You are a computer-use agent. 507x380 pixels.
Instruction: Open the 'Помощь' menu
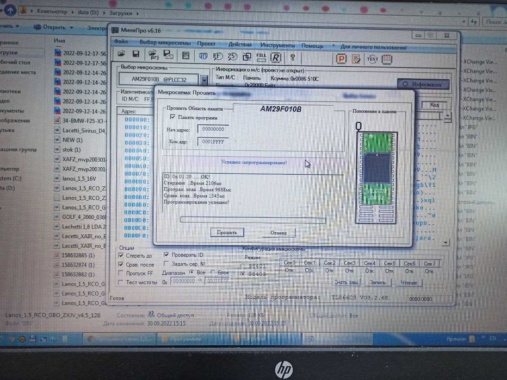(312, 46)
